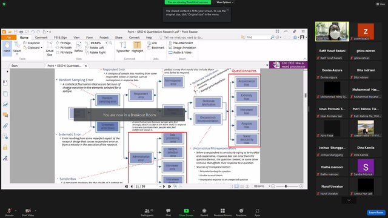The image size is (388, 218).
Task: Click the zoom in magnifier in ribbon
Action: 110,43
